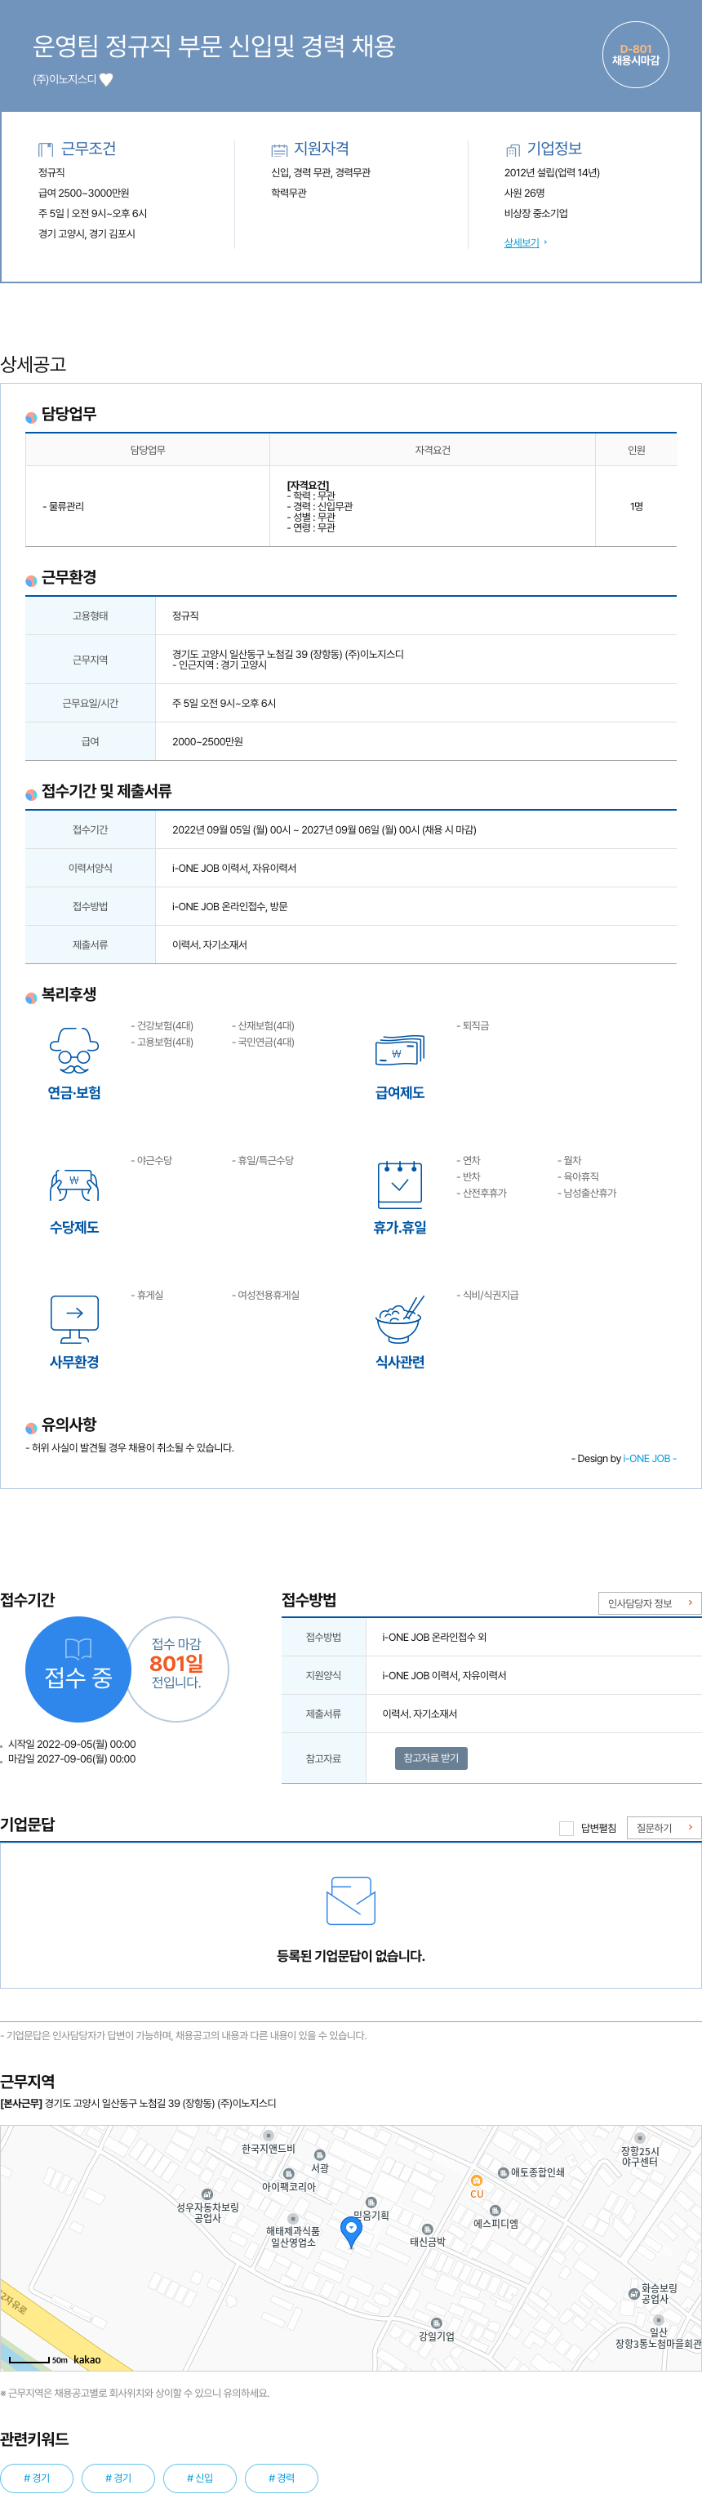Screen dimensions: 702x2494
Task: Click the 수당제도 allowance icon
Action: tap(74, 1185)
